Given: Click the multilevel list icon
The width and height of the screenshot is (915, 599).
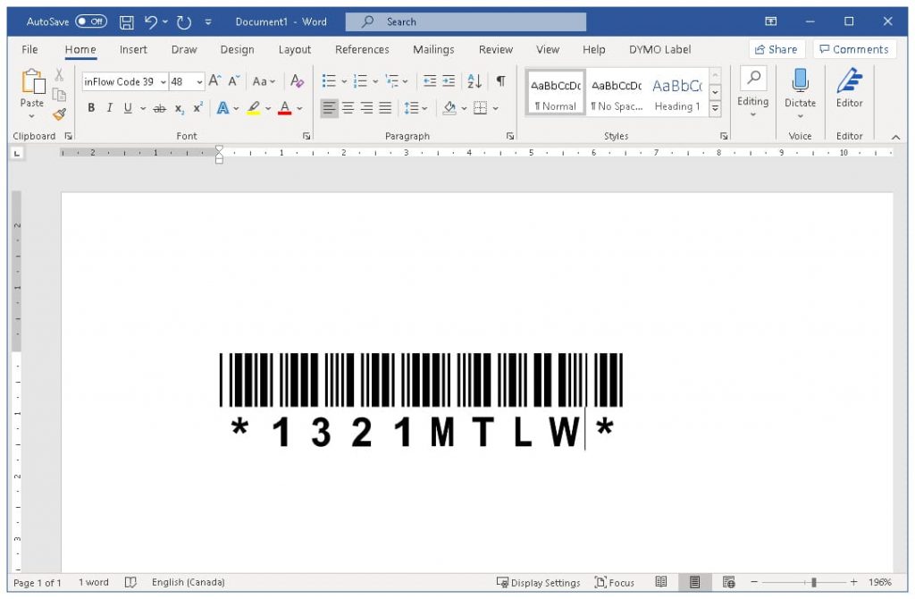Looking at the screenshot, I should point(391,80).
